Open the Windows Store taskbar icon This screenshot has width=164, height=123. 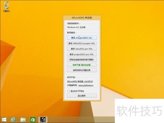pos(33,120)
